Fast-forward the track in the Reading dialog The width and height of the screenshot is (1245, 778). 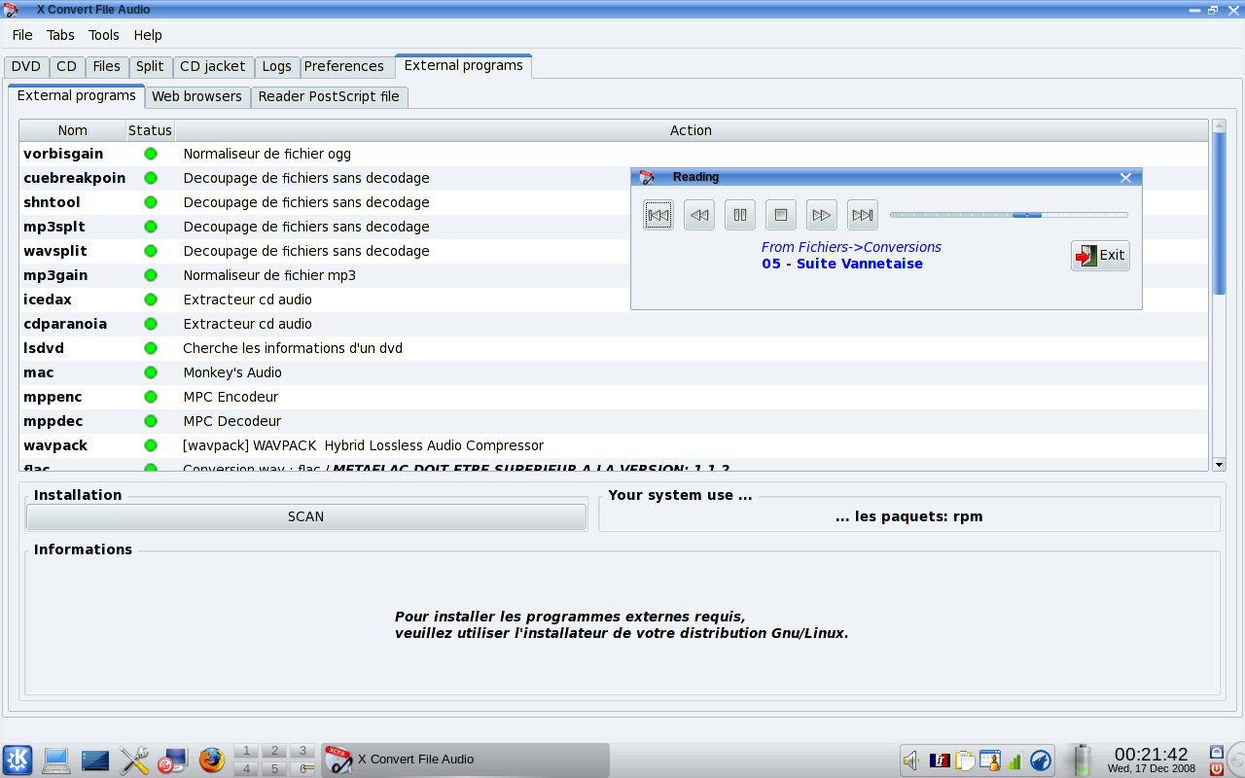click(x=822, y=215)
